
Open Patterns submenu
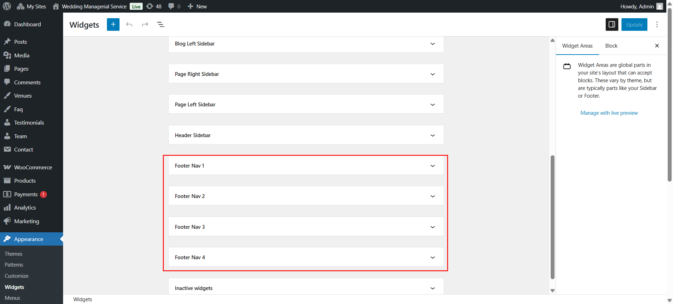coord(14,265)
